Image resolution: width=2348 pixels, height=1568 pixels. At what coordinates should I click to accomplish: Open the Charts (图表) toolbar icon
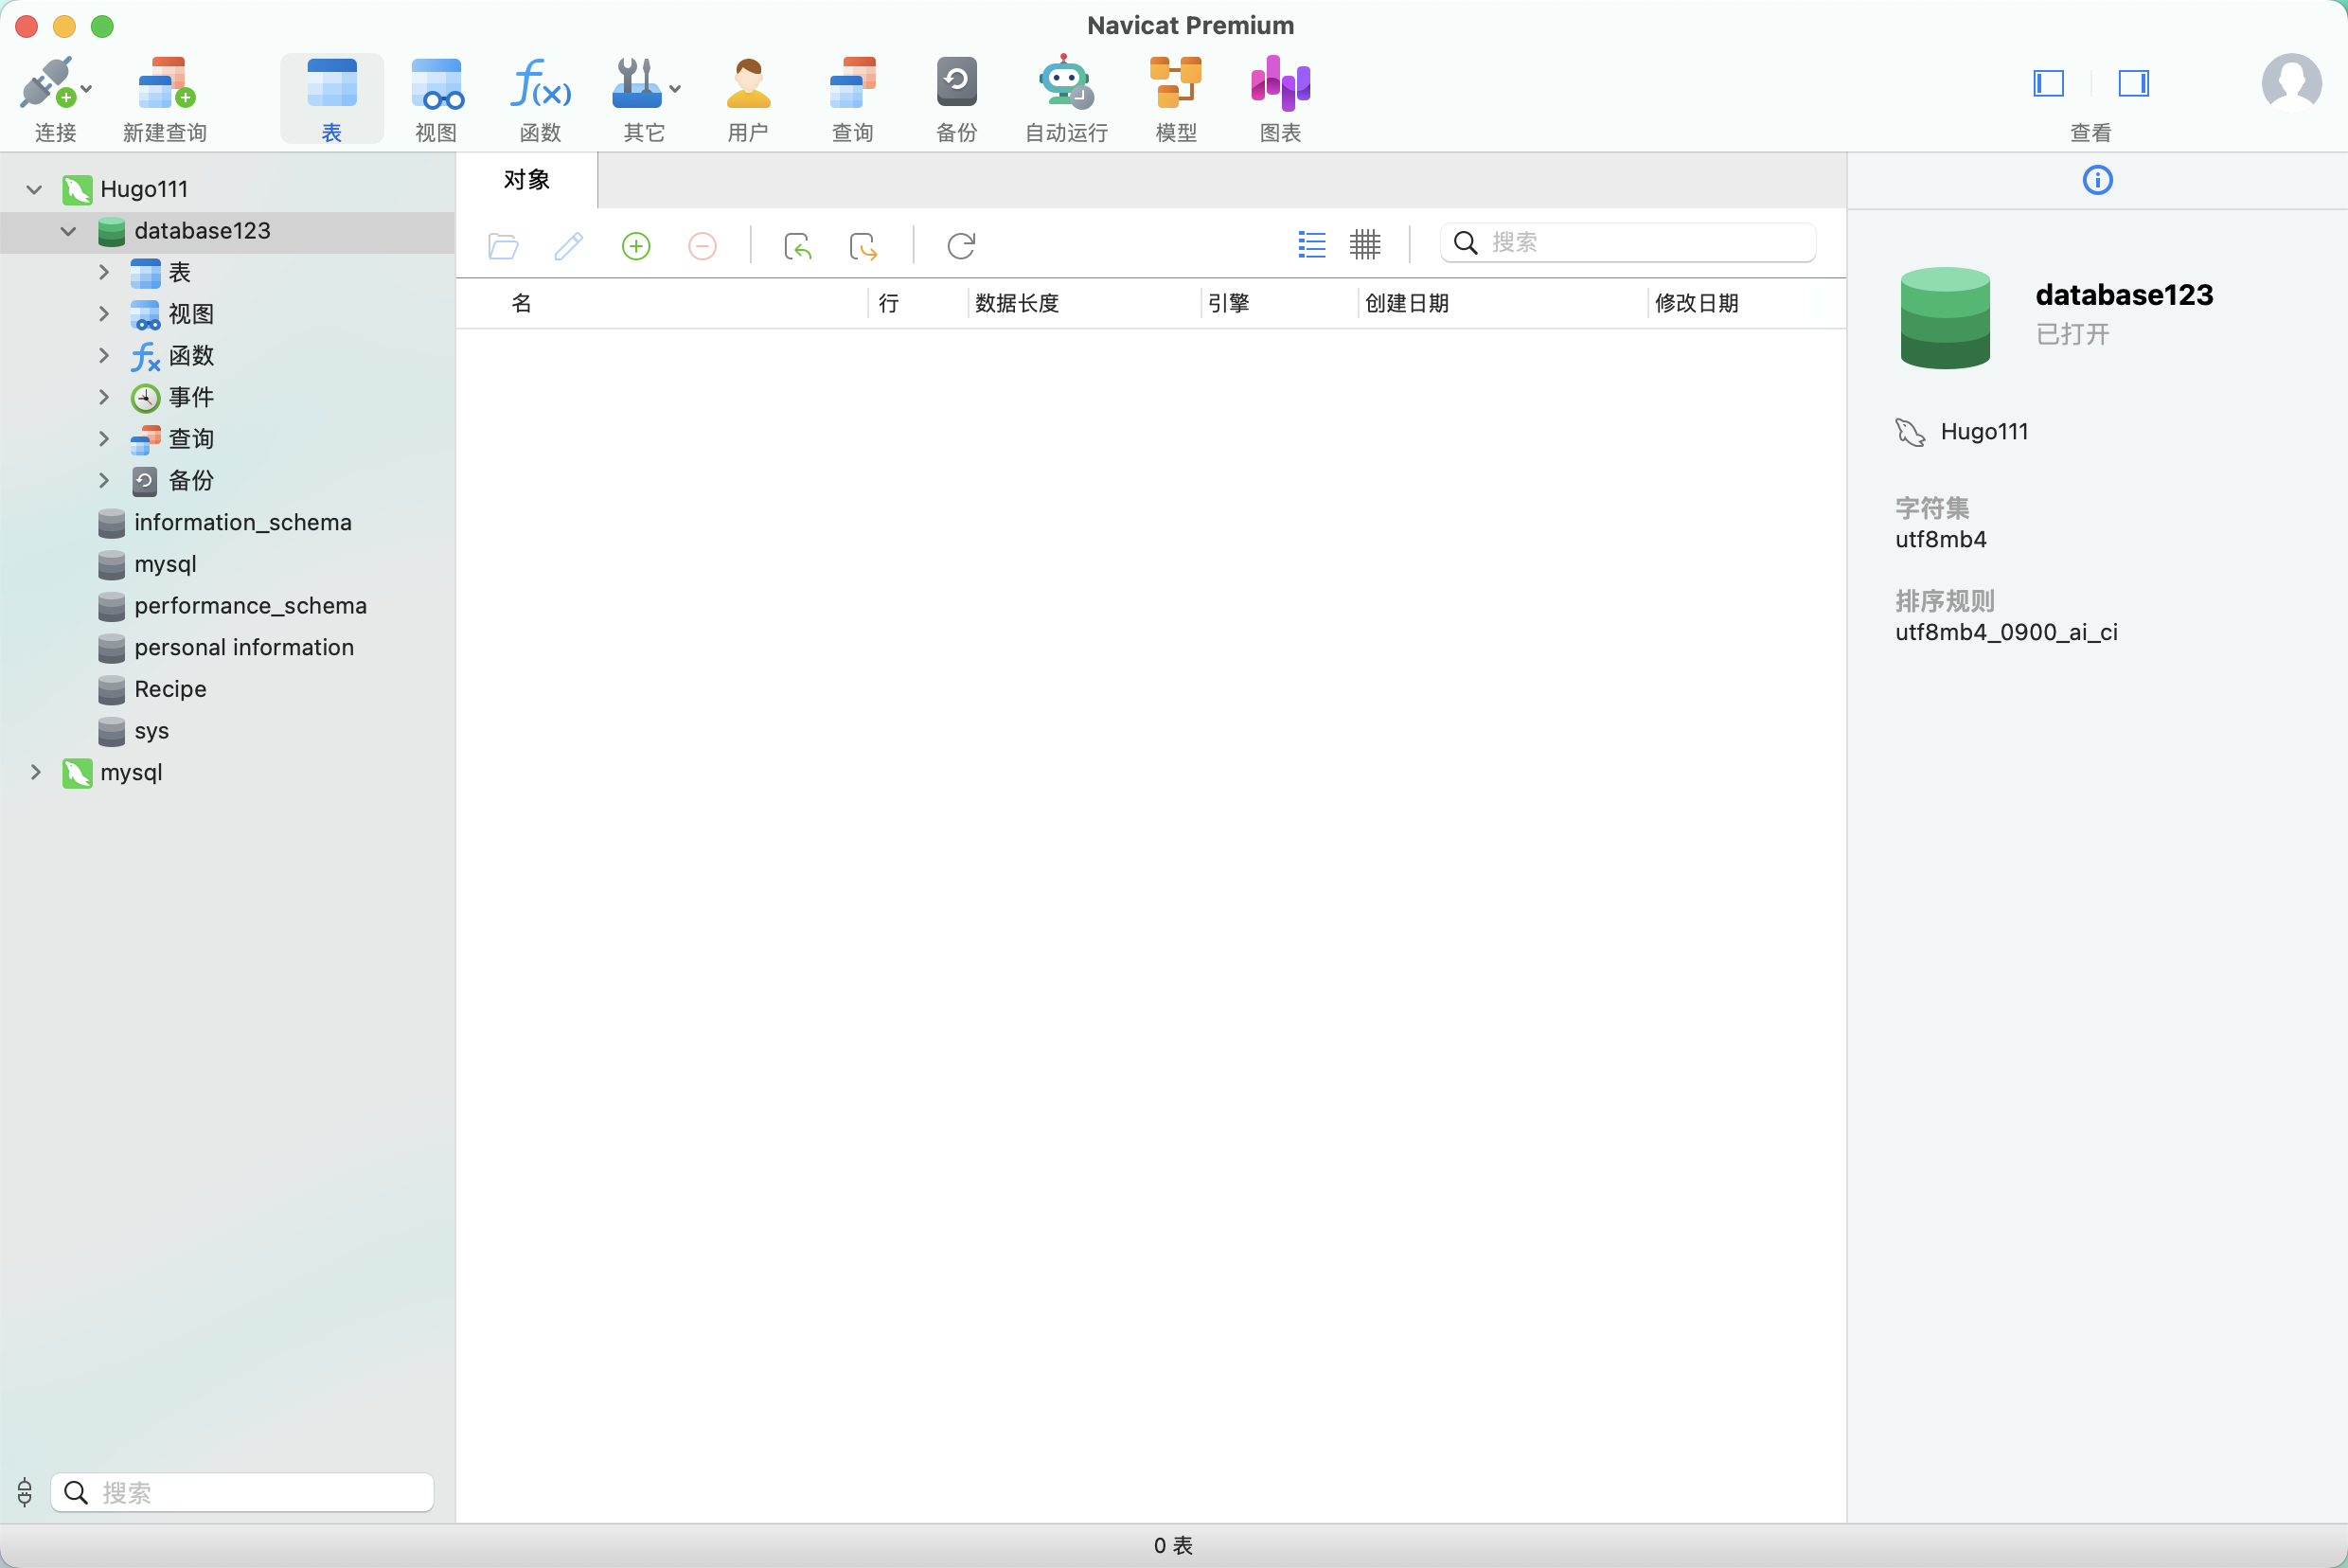(1280, 84)
